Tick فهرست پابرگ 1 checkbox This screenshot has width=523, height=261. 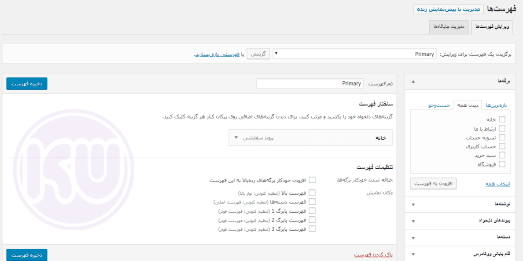[312, 211]
